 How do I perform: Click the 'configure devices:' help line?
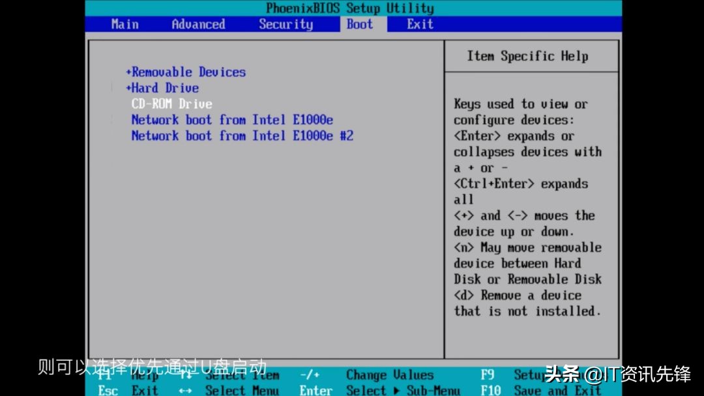click(514, 120)
